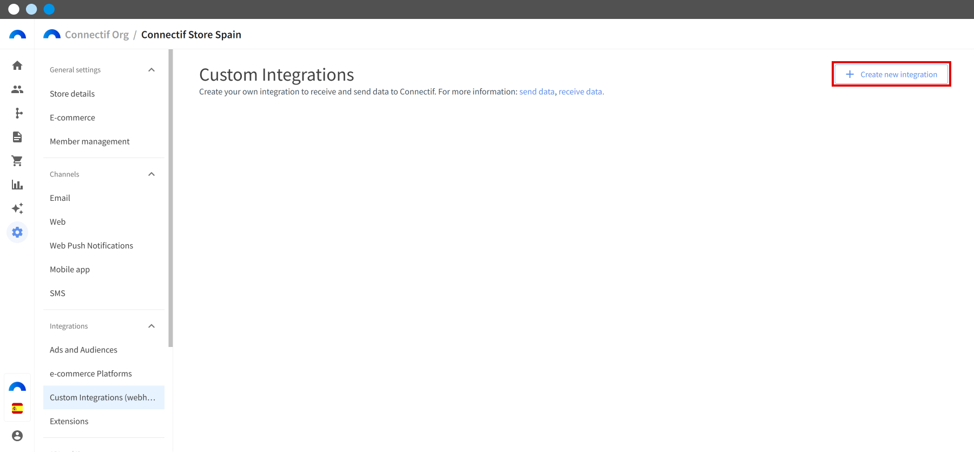The width and height of the screenshot is (974, 452).
Task: Open e-commerce Platforms integrations
Action: click(104, 374)
